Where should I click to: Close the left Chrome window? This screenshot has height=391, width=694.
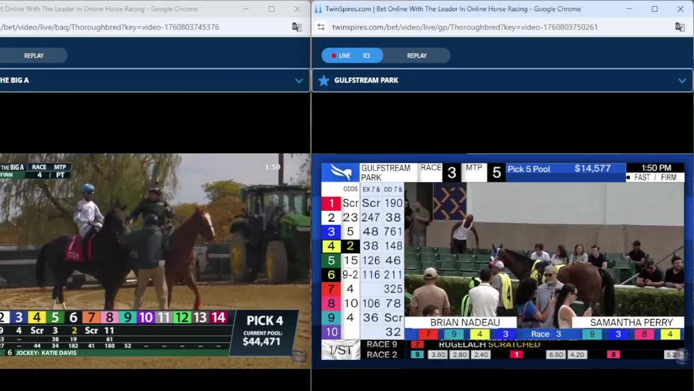[x=297, y=9]
